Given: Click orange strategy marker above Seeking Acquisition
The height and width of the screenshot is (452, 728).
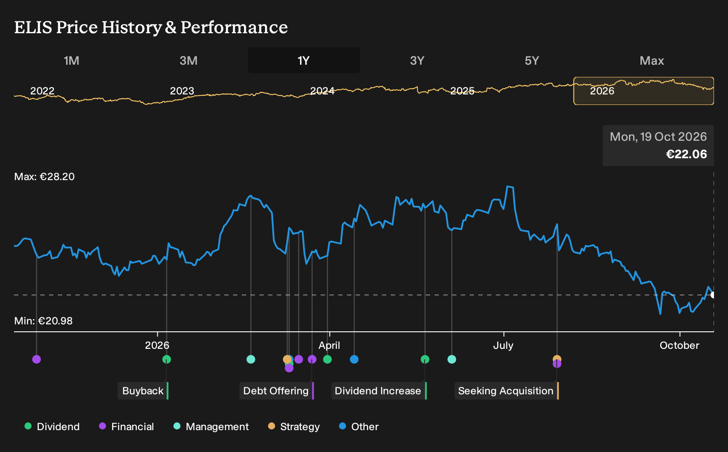Looking at the screenshot, I should (x=557, y=358).
